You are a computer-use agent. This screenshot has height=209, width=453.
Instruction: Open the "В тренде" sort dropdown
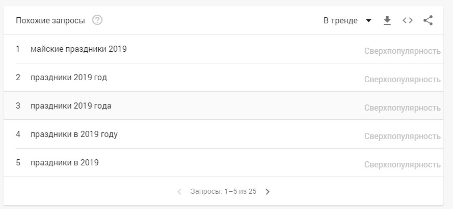click(x=341, y=21)
